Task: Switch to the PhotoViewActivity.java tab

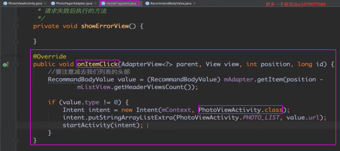Action: click(25, 3)
